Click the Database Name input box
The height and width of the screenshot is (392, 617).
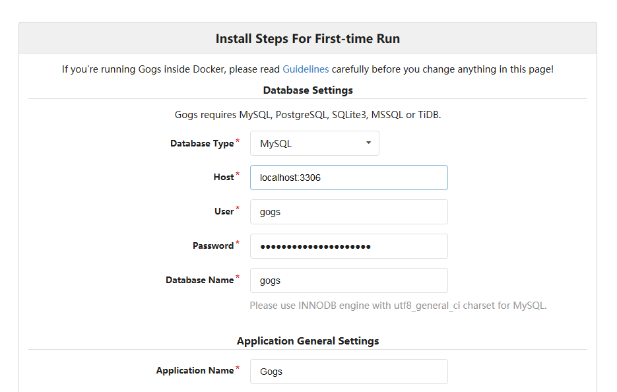(349, 280)
